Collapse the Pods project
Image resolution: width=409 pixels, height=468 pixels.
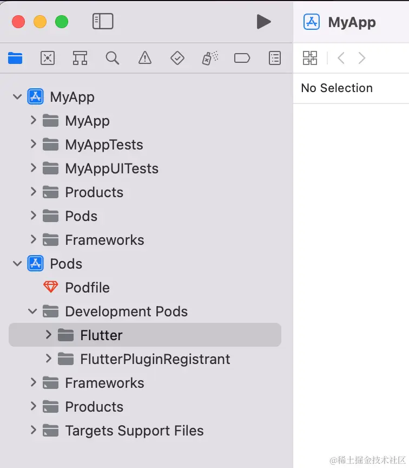pos(18,264)
